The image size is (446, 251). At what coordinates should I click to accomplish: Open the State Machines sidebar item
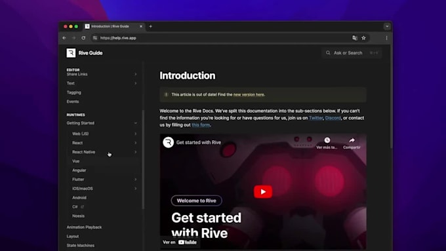[81, 245]
